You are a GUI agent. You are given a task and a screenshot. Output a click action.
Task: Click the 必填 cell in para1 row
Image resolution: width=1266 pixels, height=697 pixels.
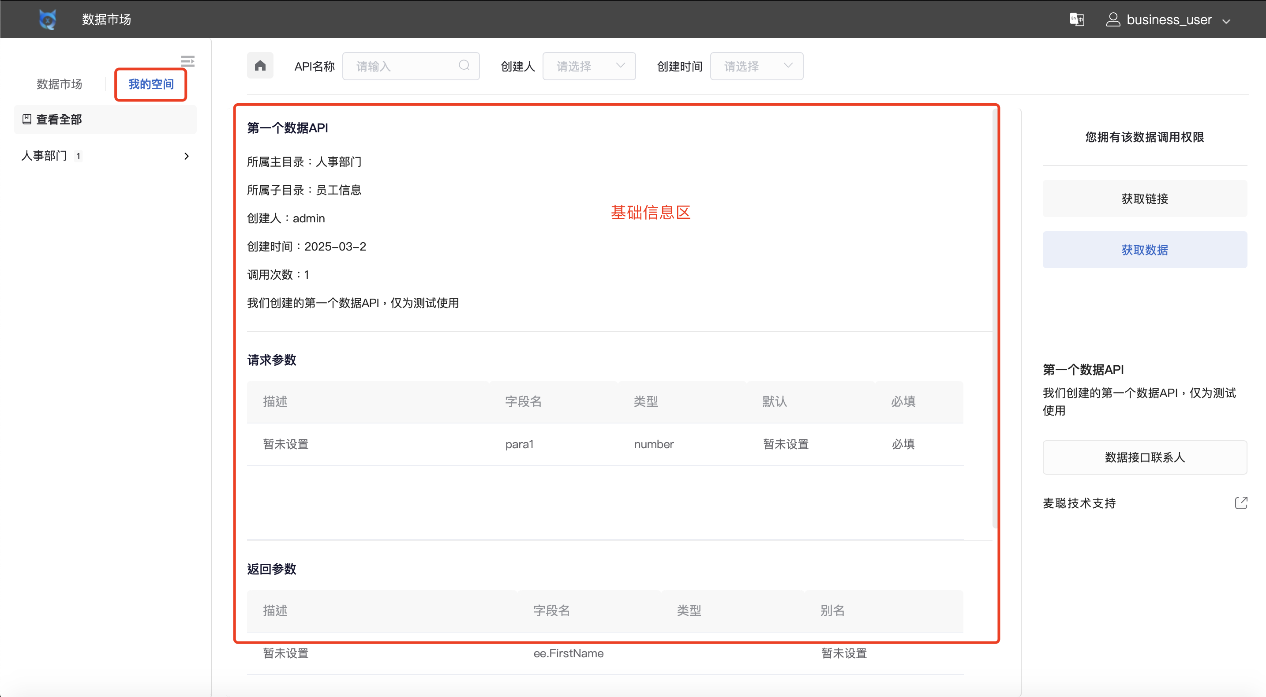[x=903, y=444]
